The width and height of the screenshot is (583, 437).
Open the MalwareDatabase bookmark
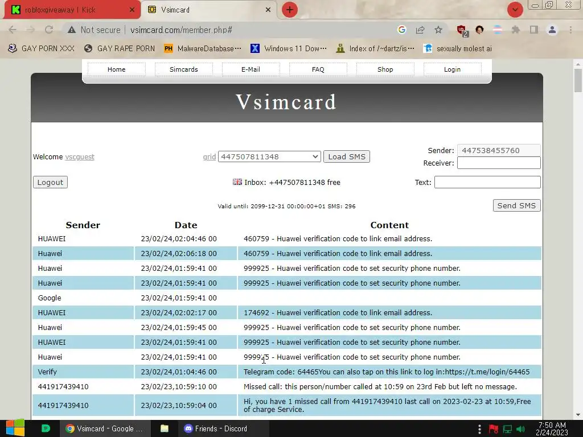coord(203,49)
